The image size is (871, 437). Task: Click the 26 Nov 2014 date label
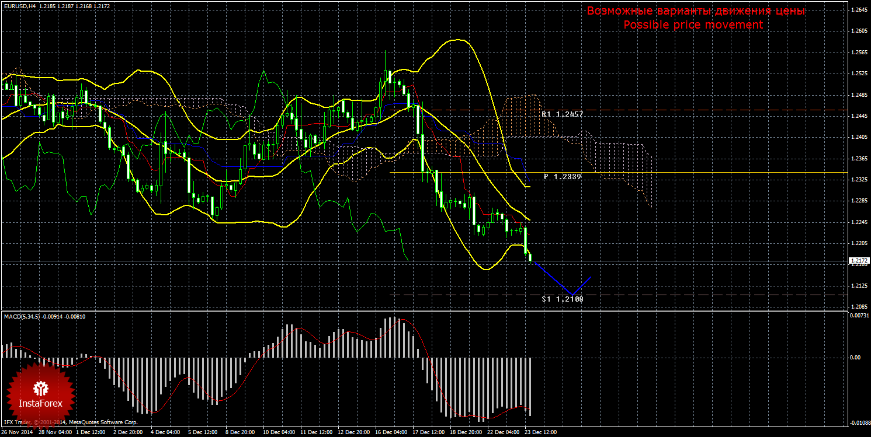[18, 432]
